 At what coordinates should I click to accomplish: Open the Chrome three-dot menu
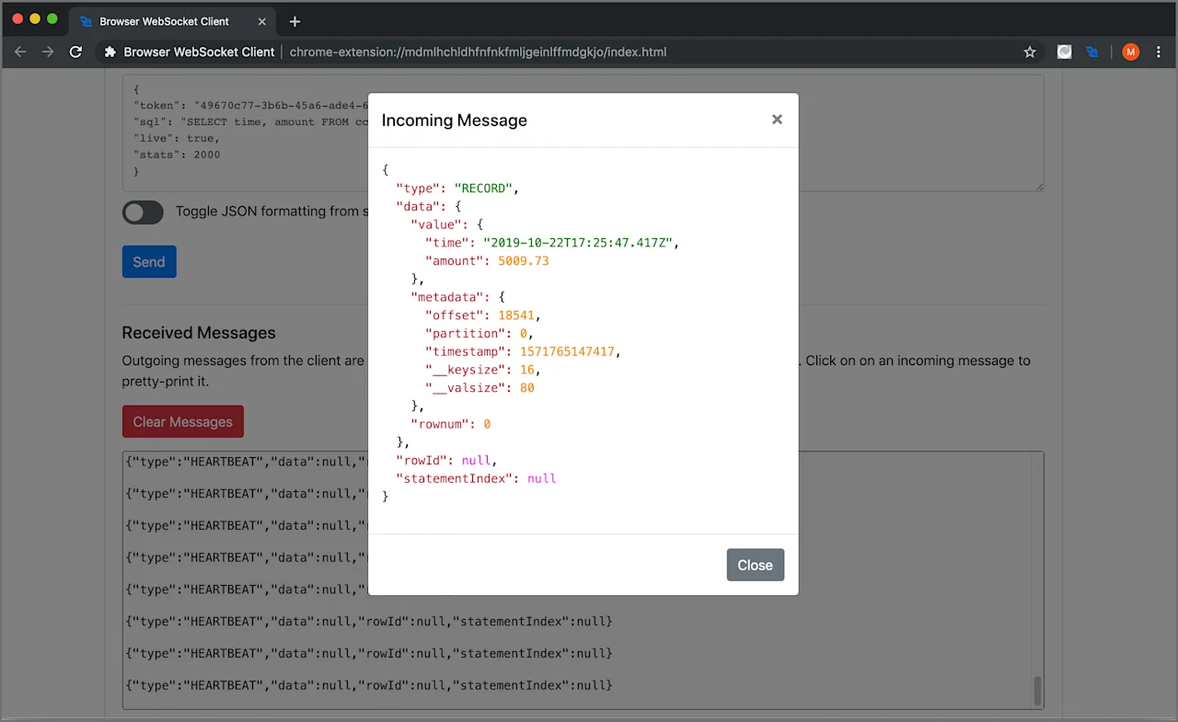click(x=1158, y=52)
